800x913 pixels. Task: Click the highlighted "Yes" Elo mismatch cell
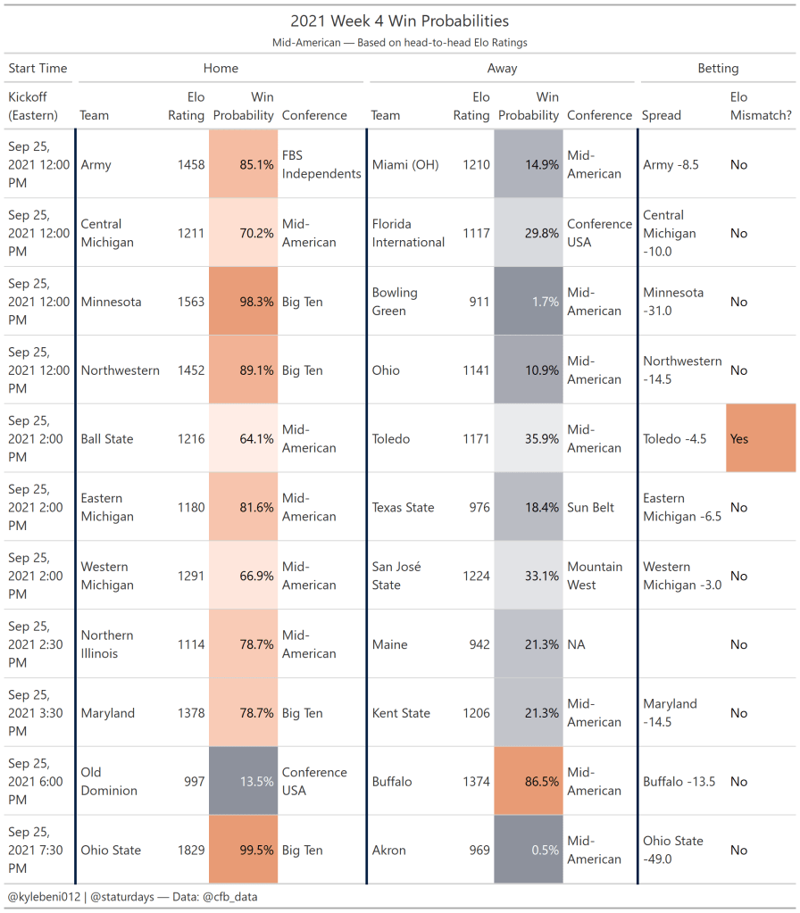point(760,439)
